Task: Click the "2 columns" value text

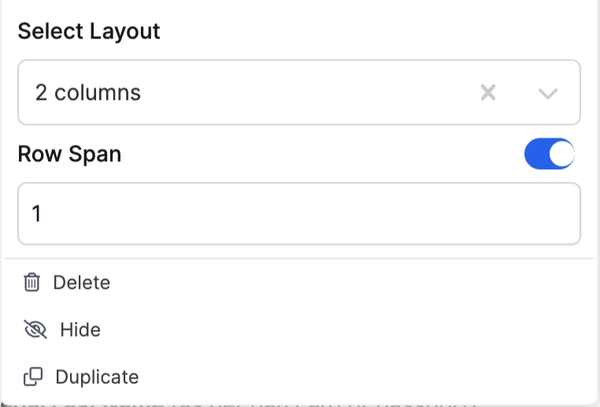Action: pos(88,93)
